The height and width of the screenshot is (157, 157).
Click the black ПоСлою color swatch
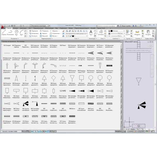pyautogui.click(x=111, y=31)
